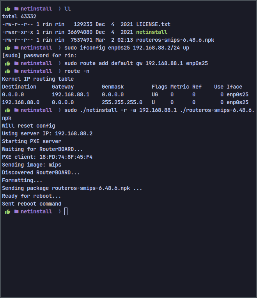Click the "Discovered RouterBOARD..." output line

41,172
